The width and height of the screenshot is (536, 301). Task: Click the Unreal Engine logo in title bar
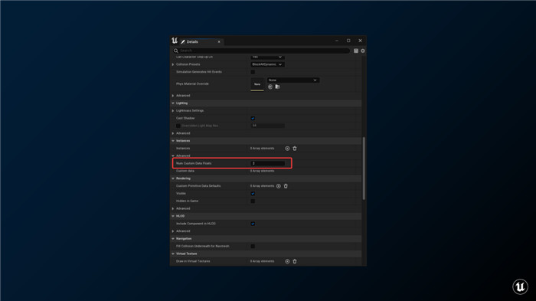point(175,41)
